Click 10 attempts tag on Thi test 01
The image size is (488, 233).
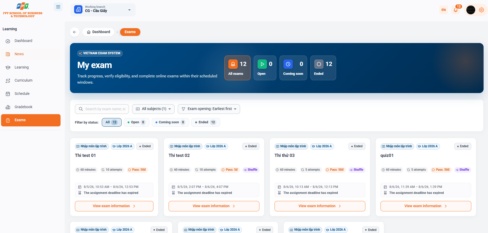(112, 170)
